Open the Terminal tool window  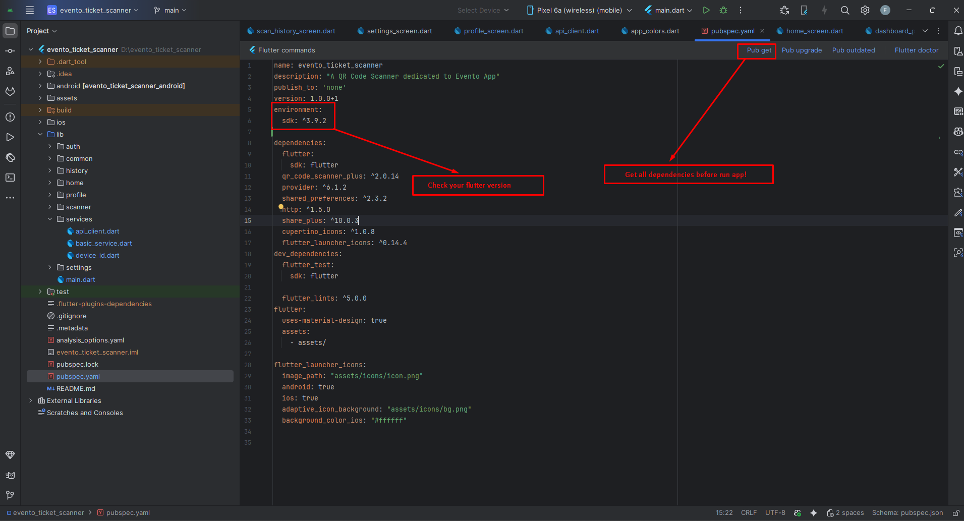(x=10, y=178)
